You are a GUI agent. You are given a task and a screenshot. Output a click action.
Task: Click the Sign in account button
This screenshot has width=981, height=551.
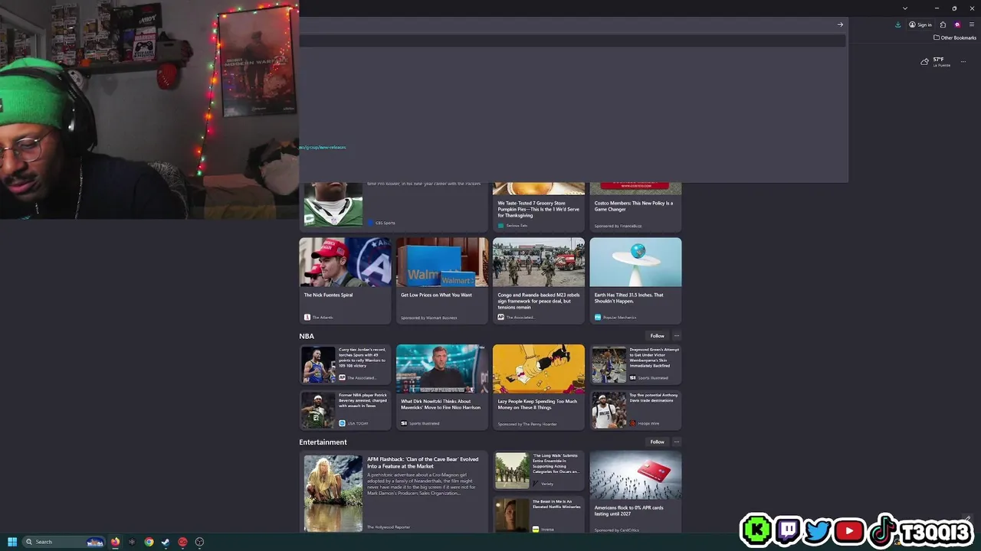[x=920, y=24]
